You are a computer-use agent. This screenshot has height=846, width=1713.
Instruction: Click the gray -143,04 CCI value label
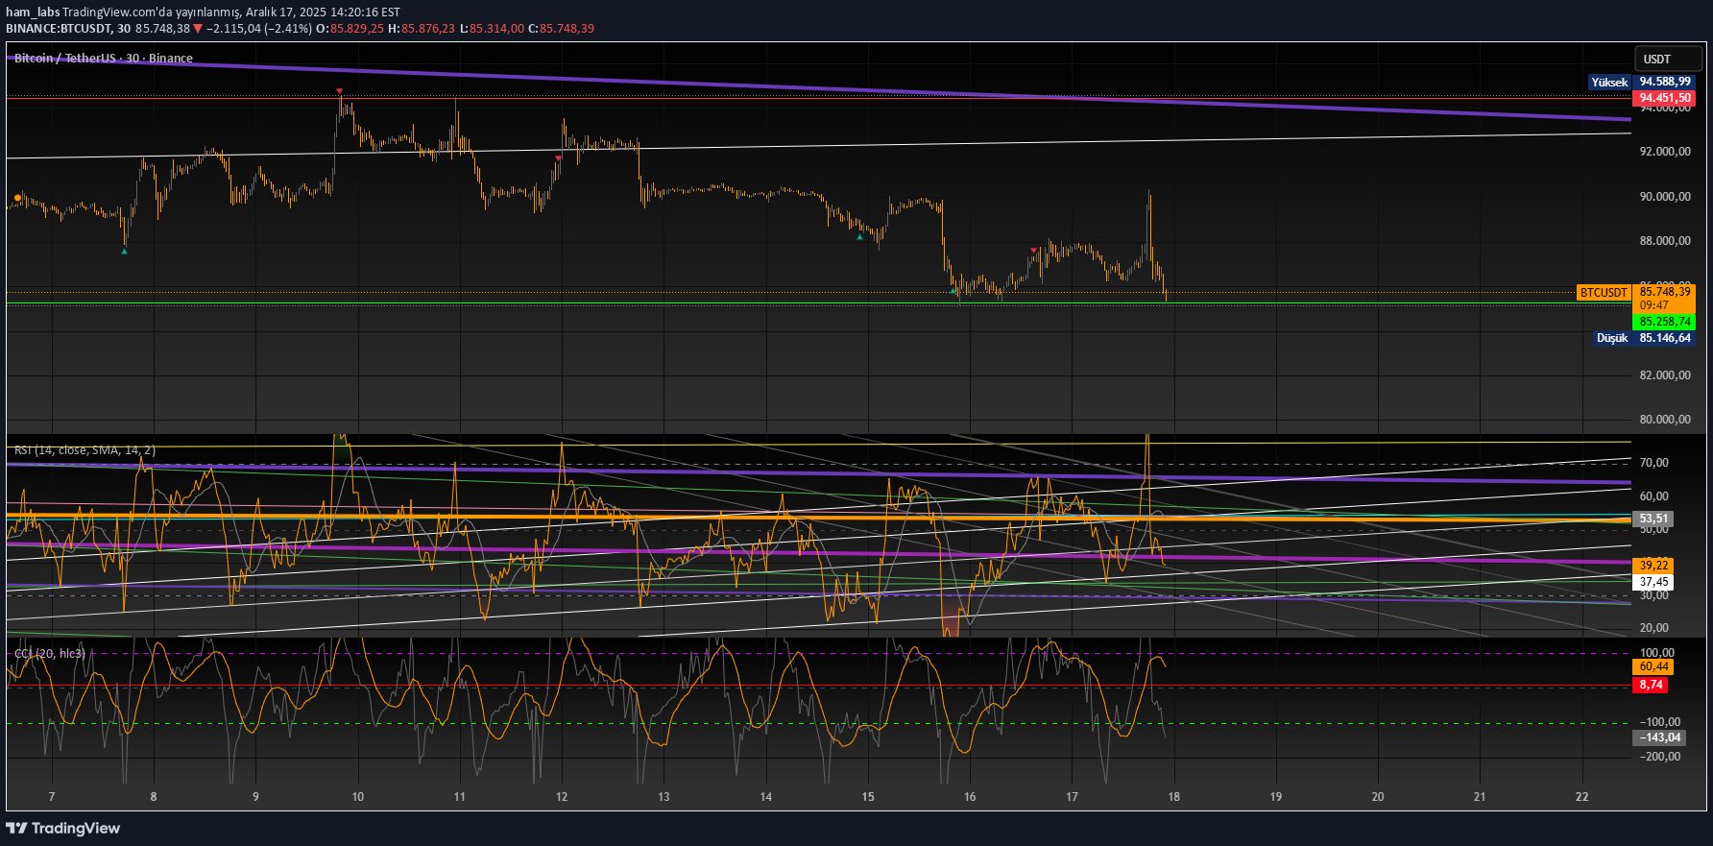tap(1658, 737)
